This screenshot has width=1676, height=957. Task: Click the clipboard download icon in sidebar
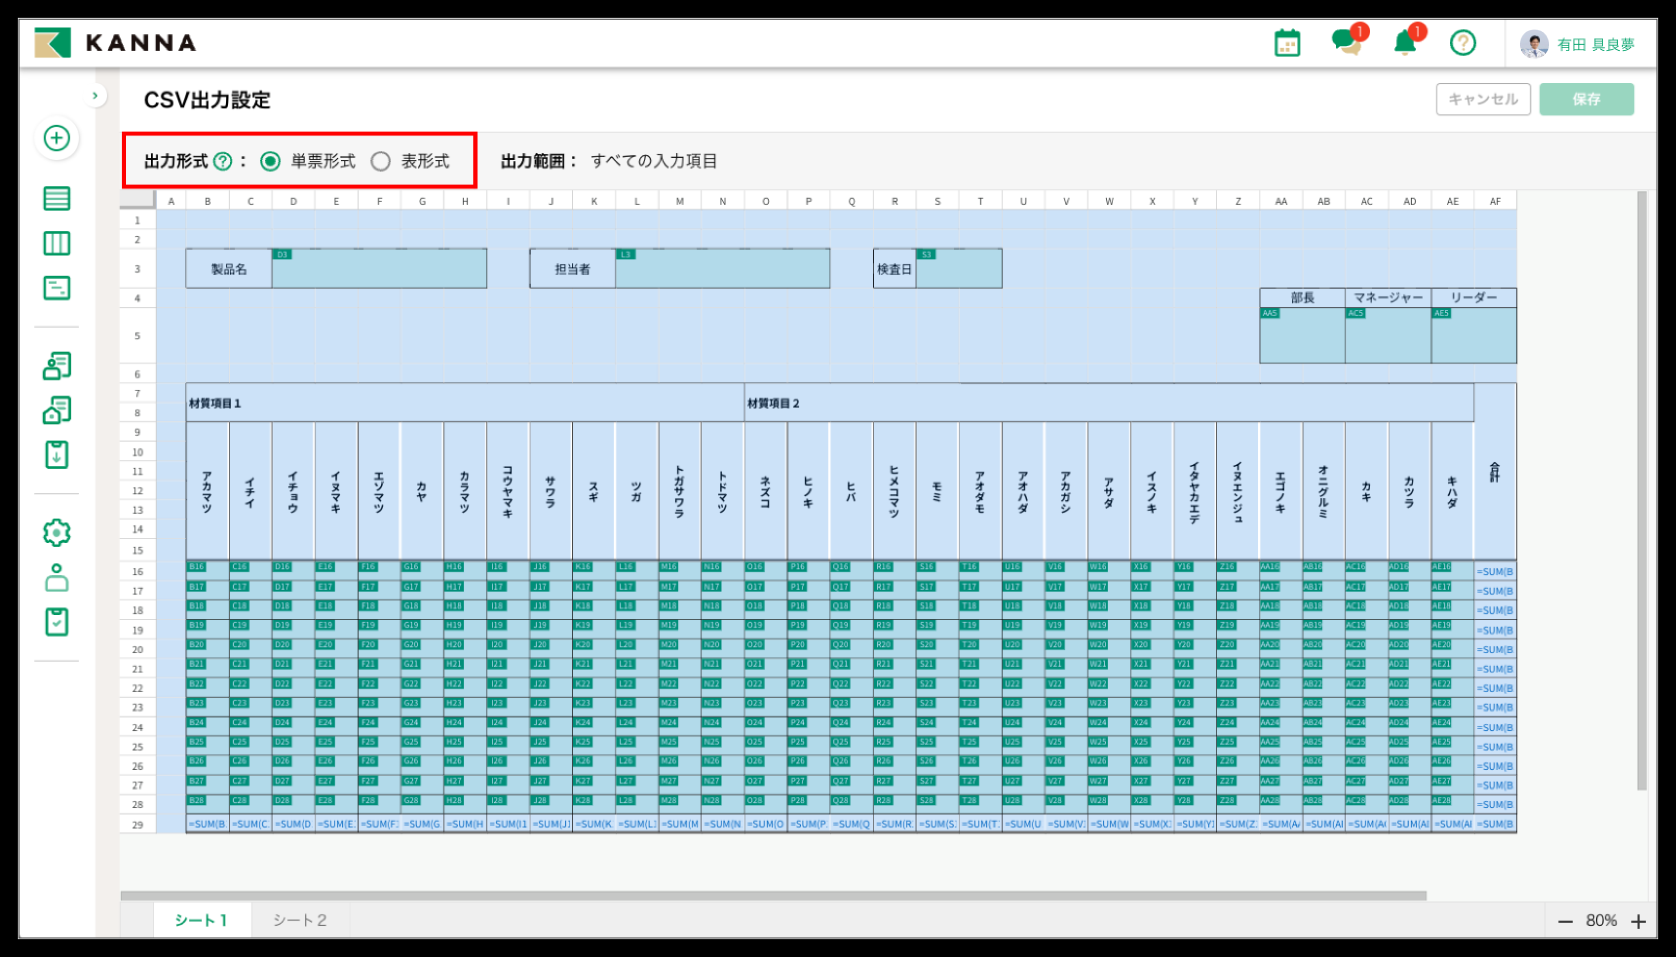(57, 454)
